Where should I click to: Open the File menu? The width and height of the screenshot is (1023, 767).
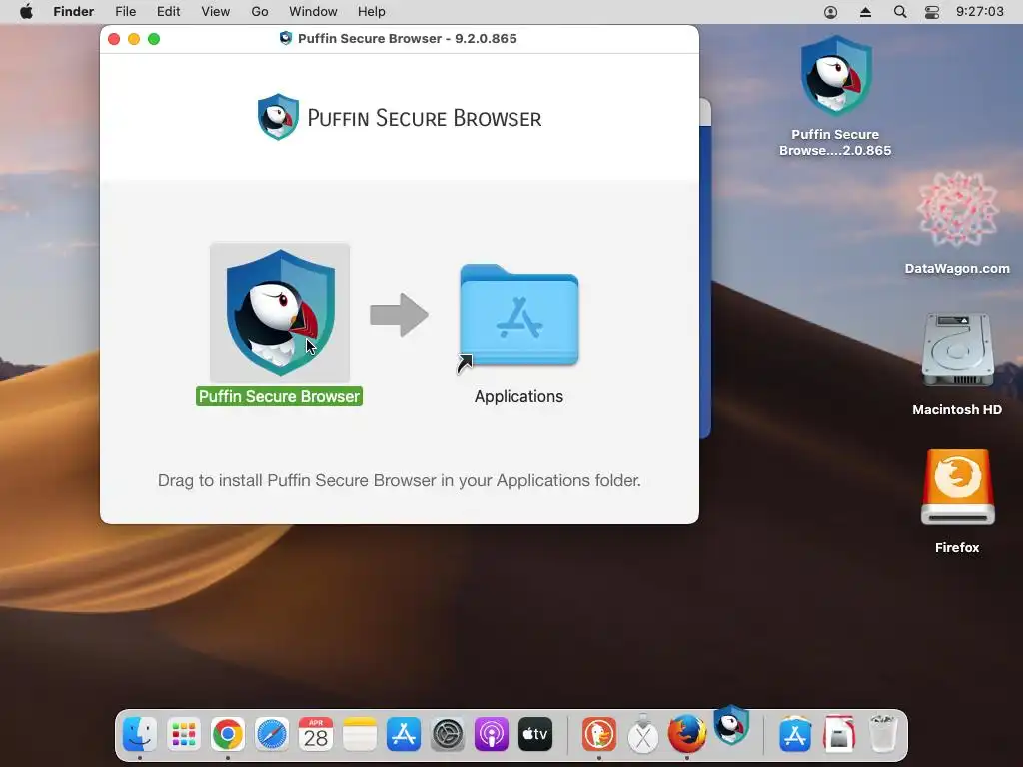click(x=125, y=12)
